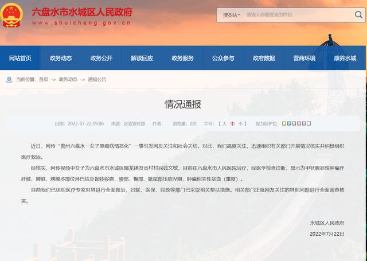This screenshot has height=261, width=367.
Task: Set font size to 小 (small)
Action: coord(241,123)
